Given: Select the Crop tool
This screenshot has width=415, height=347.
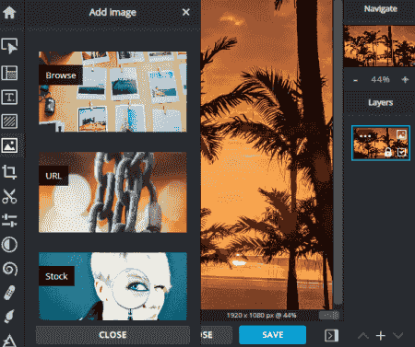Looking at the screenshot, I should coord(9,172).
